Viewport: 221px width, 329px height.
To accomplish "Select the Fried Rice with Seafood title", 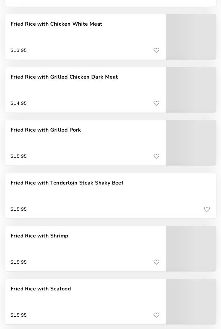I will pyautogui.click(x=40, y=289).
